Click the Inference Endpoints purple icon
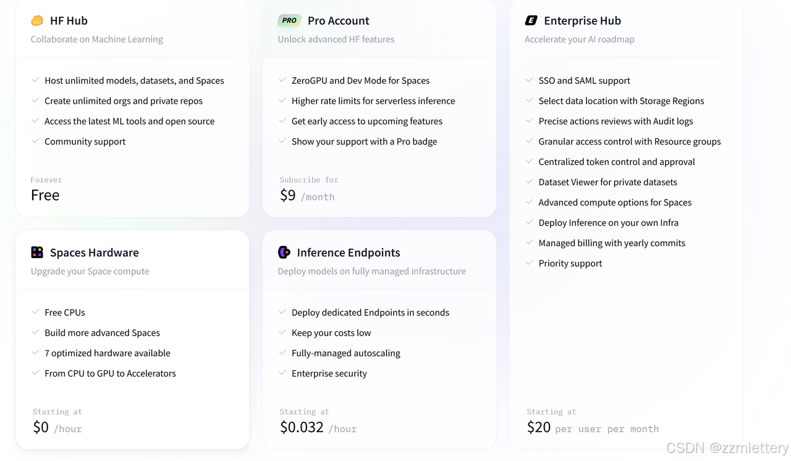The width and height of the screenshot is (791, 461). 284,252
